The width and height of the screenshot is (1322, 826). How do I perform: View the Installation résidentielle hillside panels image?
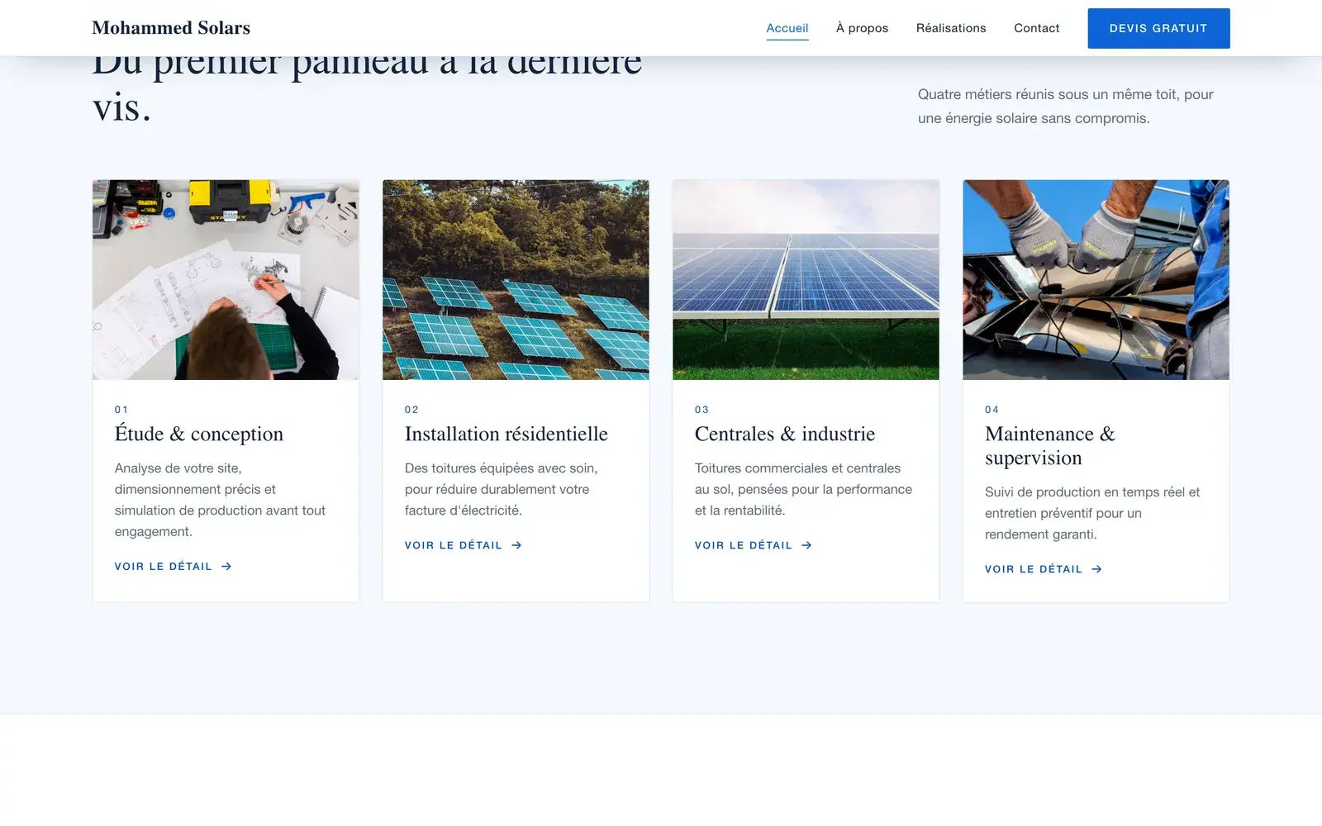pos(516,280)
